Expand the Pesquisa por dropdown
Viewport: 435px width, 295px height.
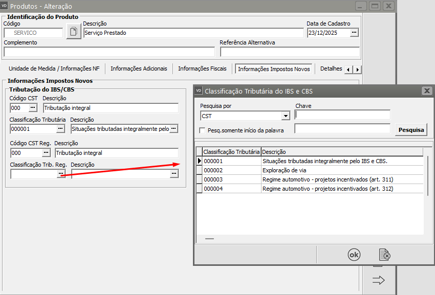286,116
